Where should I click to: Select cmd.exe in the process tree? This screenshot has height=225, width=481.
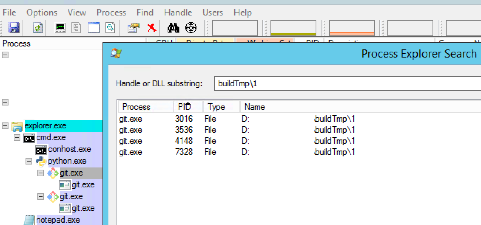51,138
